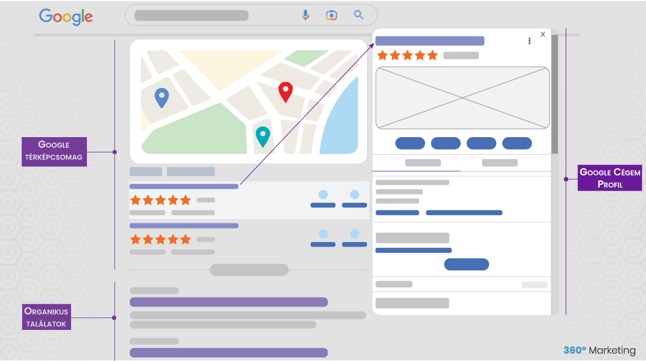Click the star rating in profile panel
Screen dimensions: 646x361
coord(408,55)
